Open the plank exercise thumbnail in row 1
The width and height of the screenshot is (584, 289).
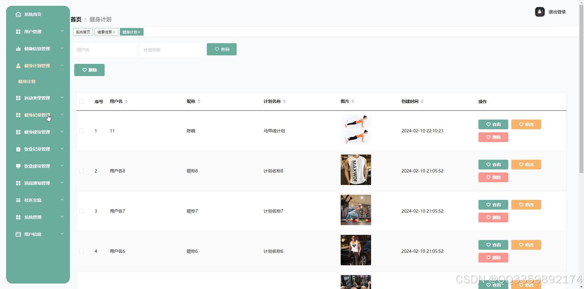[x=356, y=130]
